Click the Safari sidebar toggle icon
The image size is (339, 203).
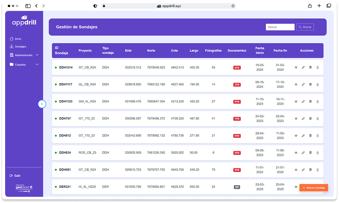tap(28, 6)
